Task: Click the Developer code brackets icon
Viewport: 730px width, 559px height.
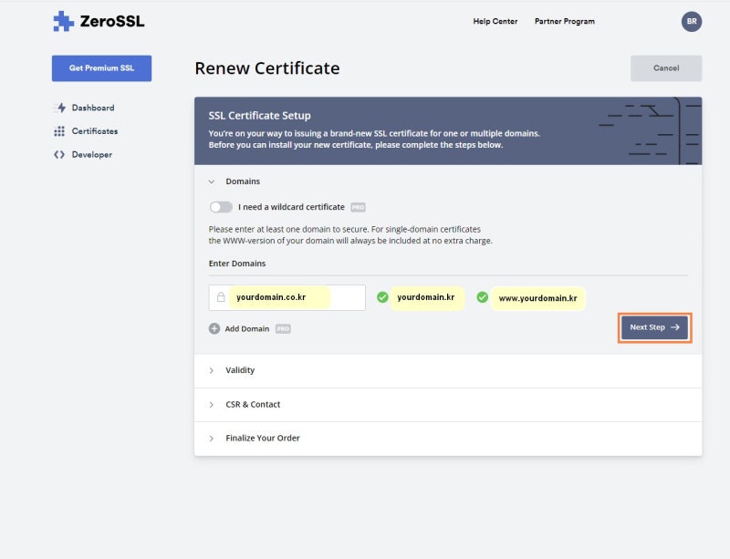Action: point(60,155)
